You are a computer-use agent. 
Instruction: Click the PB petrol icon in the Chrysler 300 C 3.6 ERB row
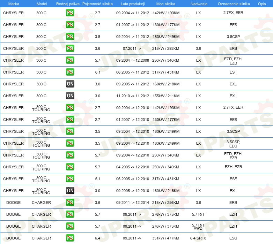point(70,48)
